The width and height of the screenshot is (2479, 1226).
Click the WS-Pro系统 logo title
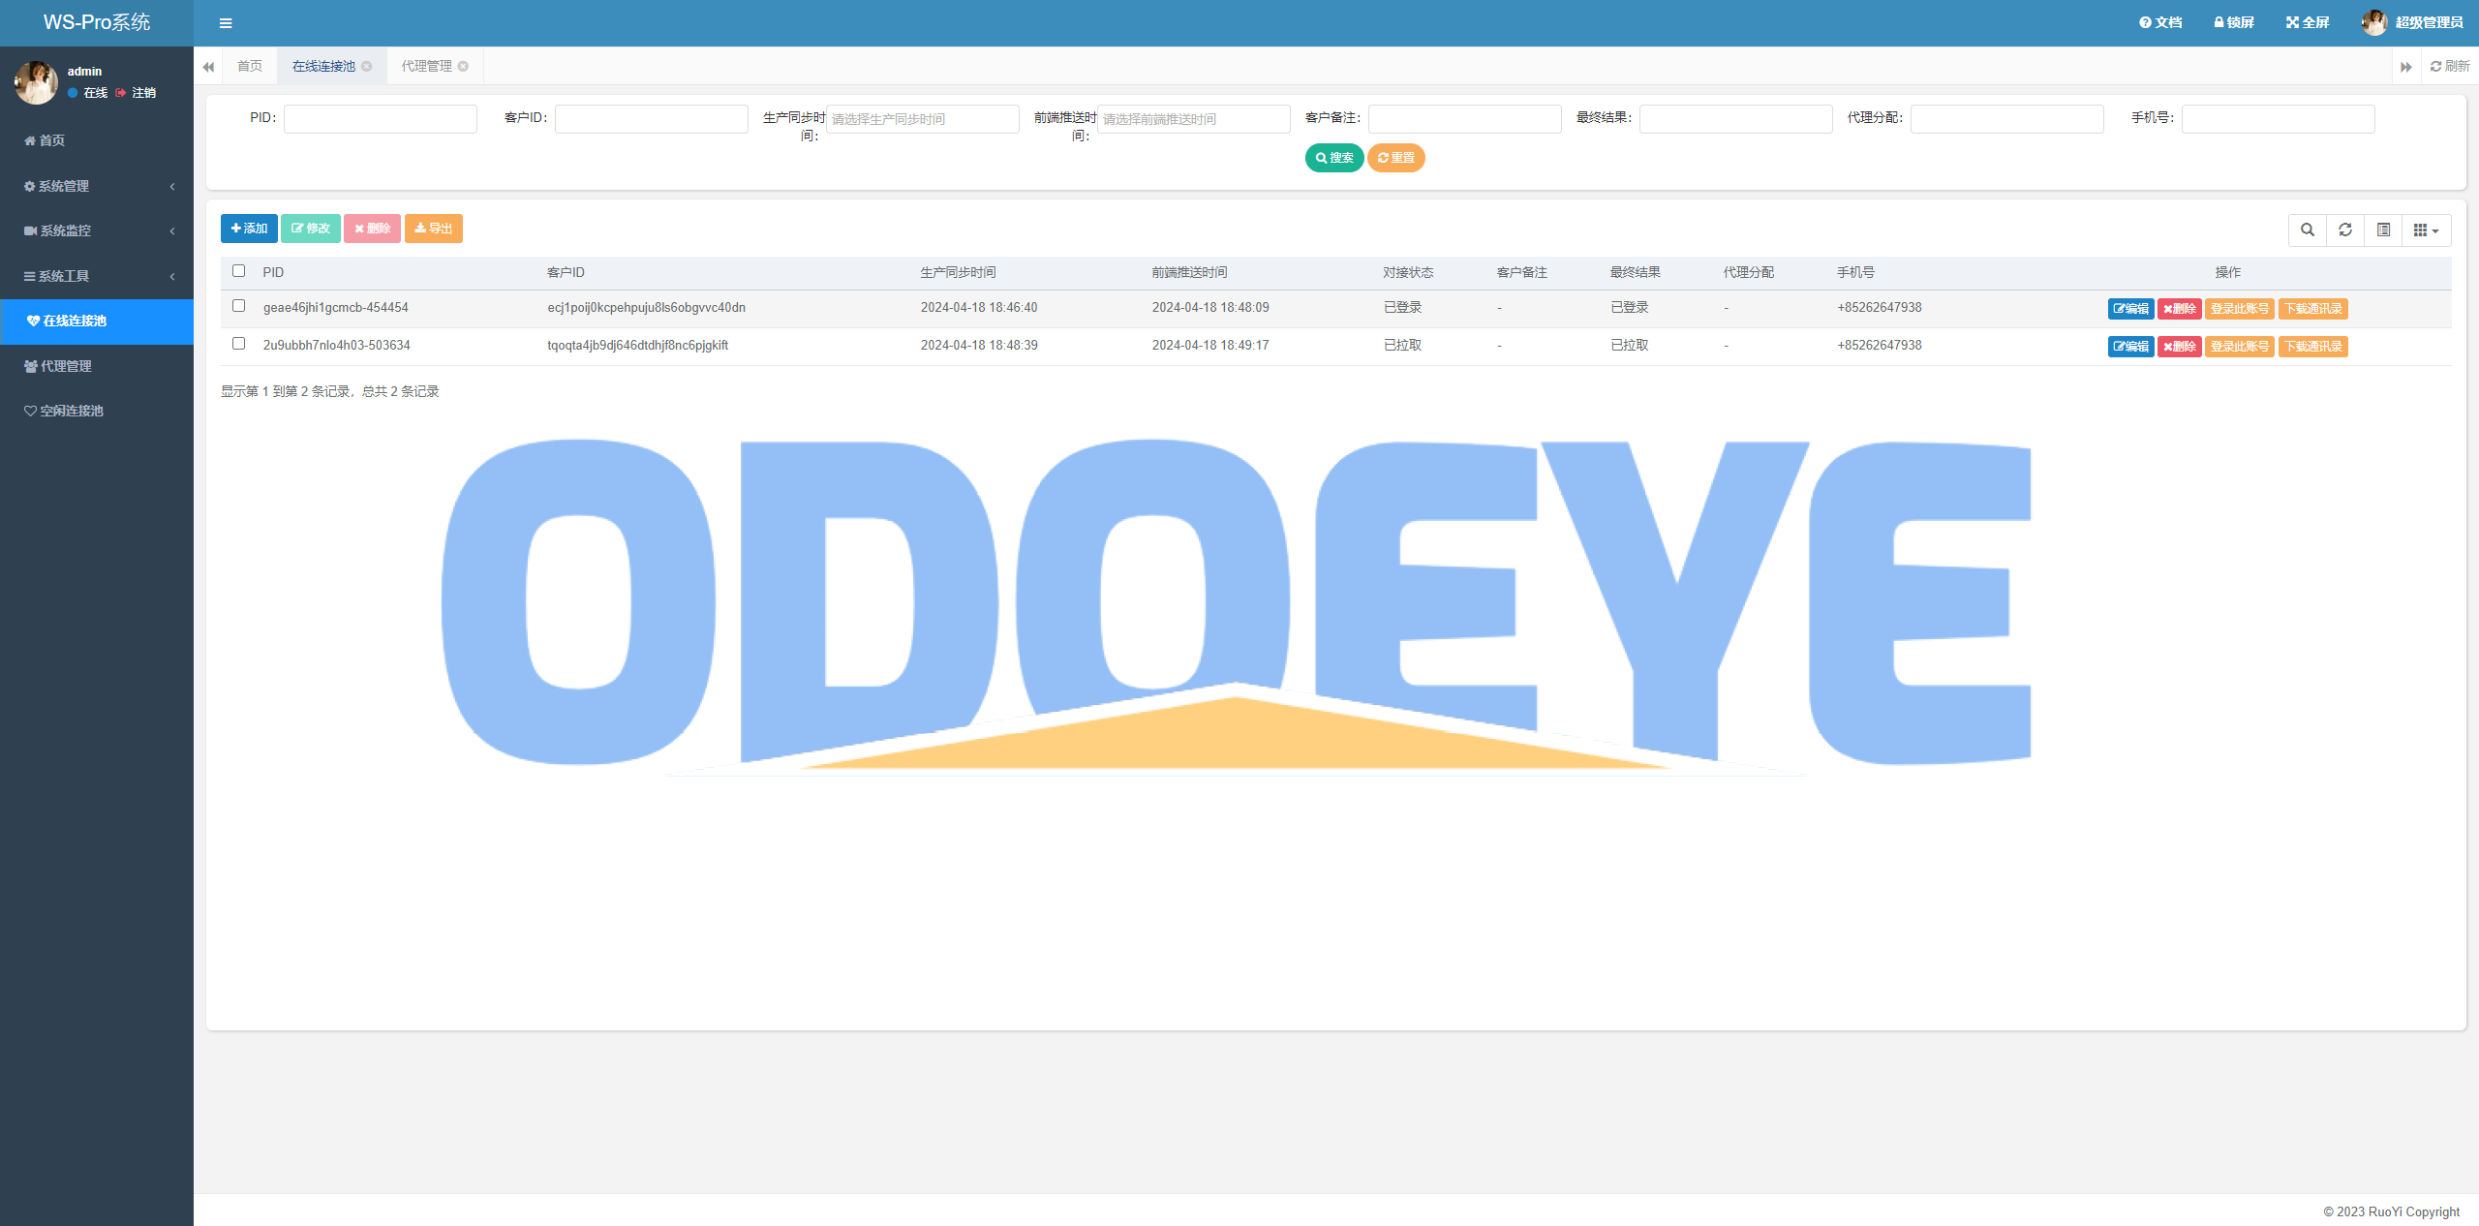[x=97, y=22]
